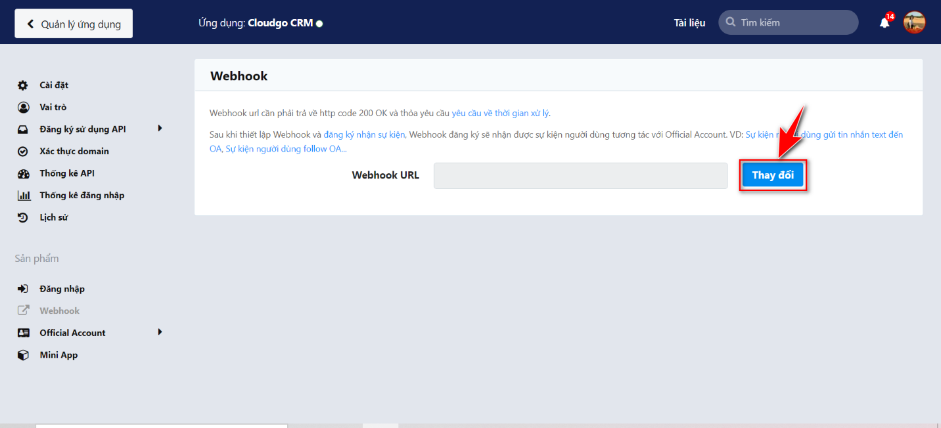Open the Mini App cube icon
The height and width of the screenshot is (428, 941).
(x=22, y=354)
